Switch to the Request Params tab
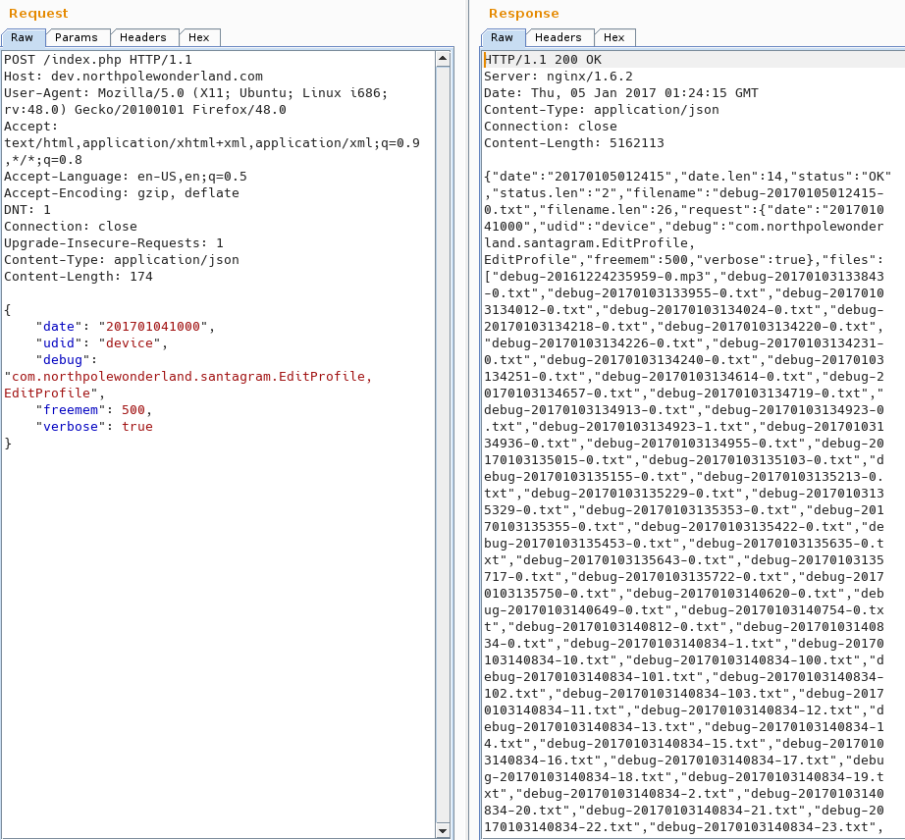The image size is (905, 840). (x=76, y=37)
